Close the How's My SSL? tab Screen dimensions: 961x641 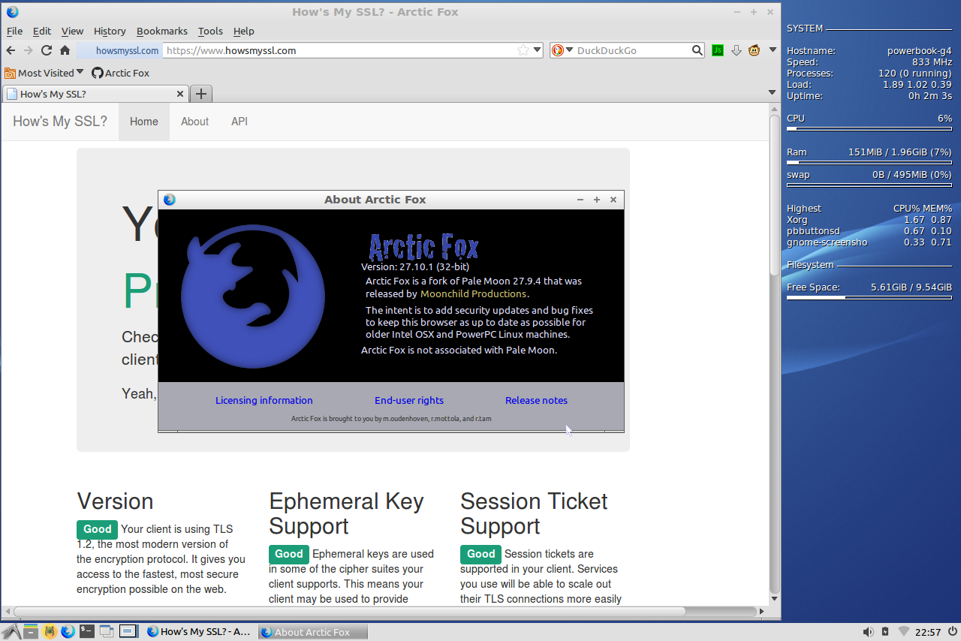pos(180,94)
